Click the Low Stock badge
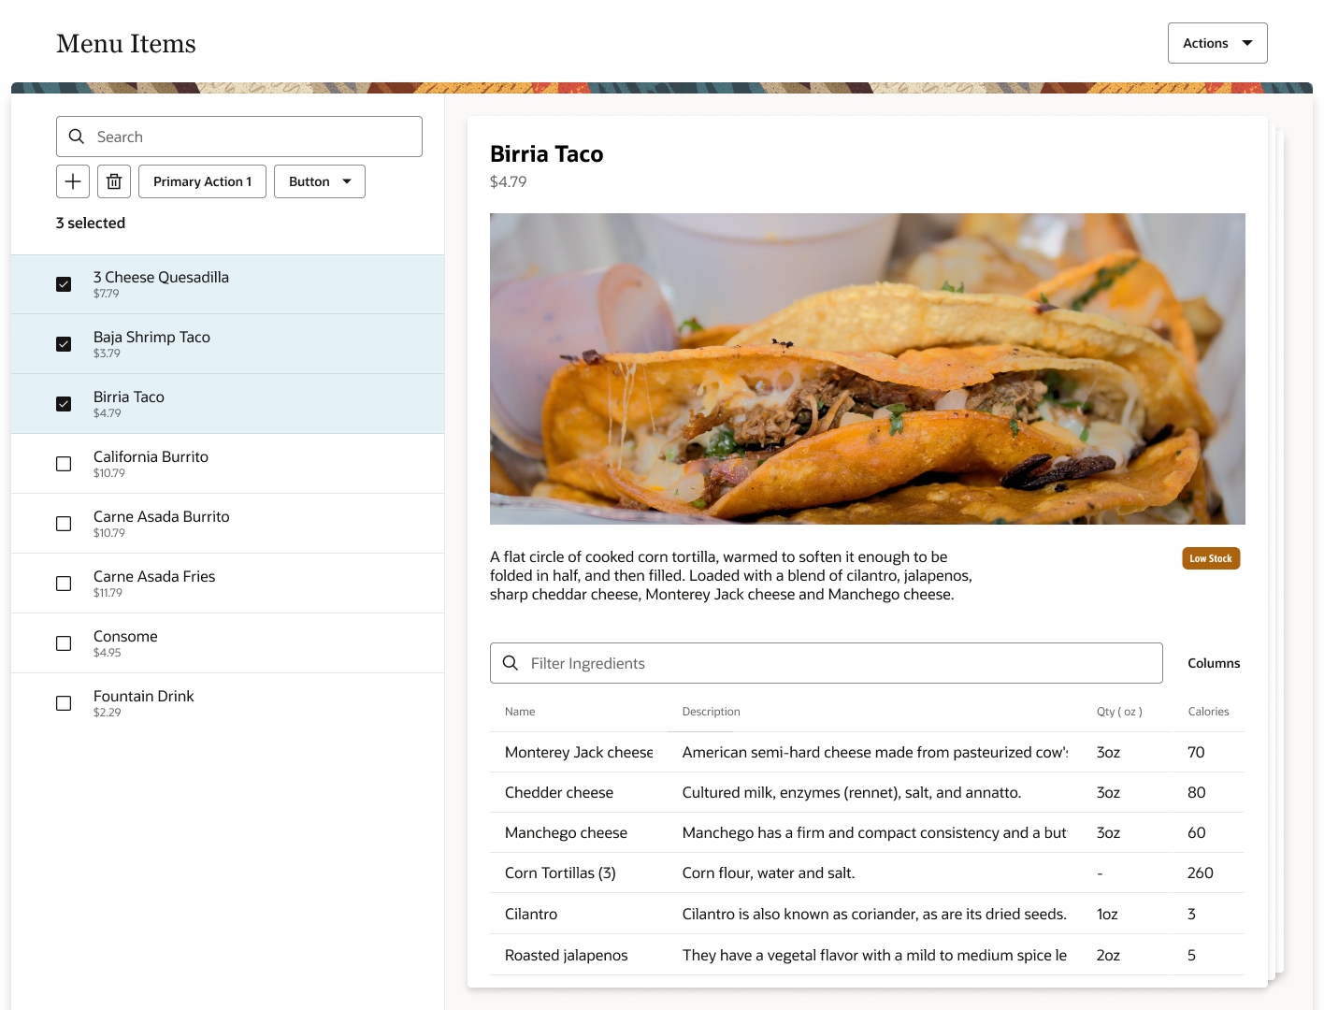The width and height of the screenshot is (1324, 1010). click(1211, 558)
